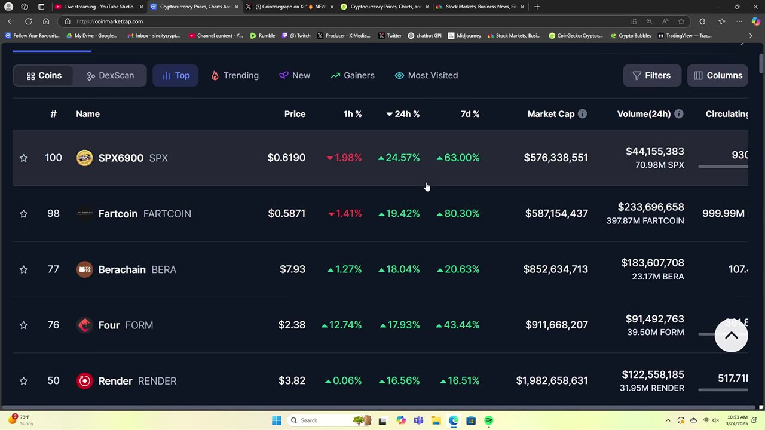Open Berachain coin page link

[x=137, y=269]
